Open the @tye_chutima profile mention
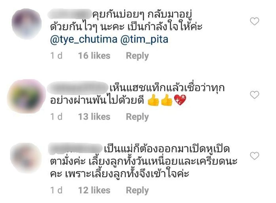Viewport: 276px width, 203px height. [84, 40]
